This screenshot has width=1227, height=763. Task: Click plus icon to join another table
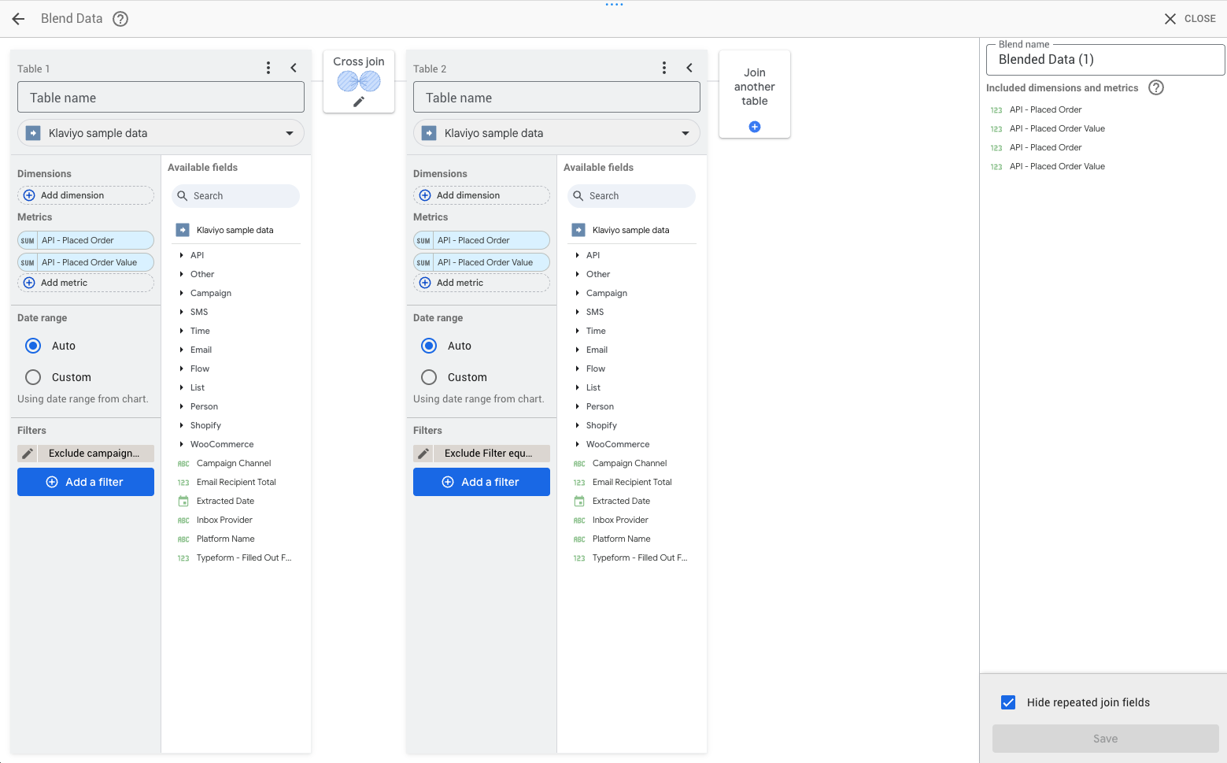click(x=755, y=127)
